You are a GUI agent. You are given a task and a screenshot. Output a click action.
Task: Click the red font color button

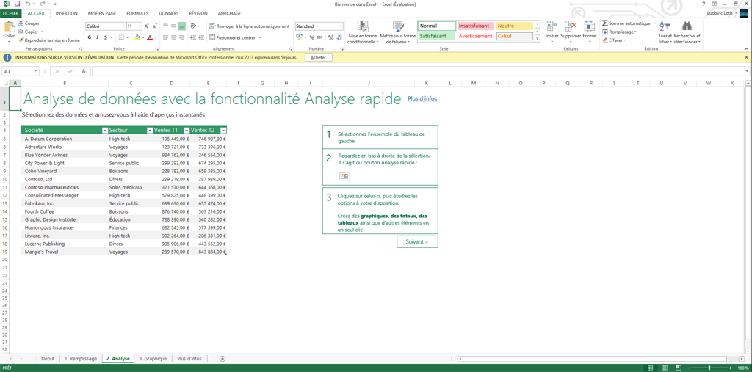click(149, 37)
